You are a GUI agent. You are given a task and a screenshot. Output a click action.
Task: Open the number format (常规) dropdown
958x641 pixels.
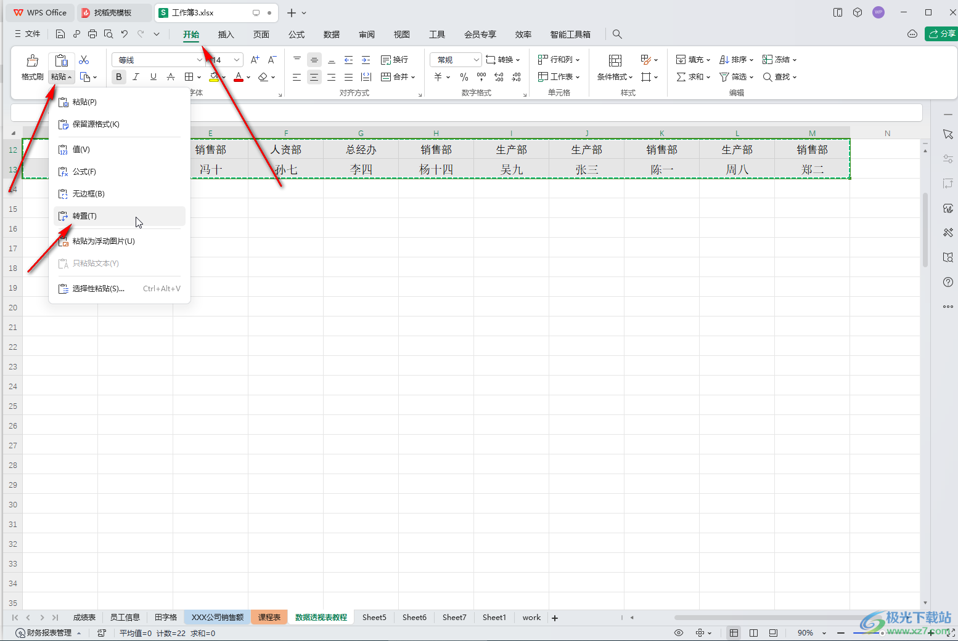point(456,60)
